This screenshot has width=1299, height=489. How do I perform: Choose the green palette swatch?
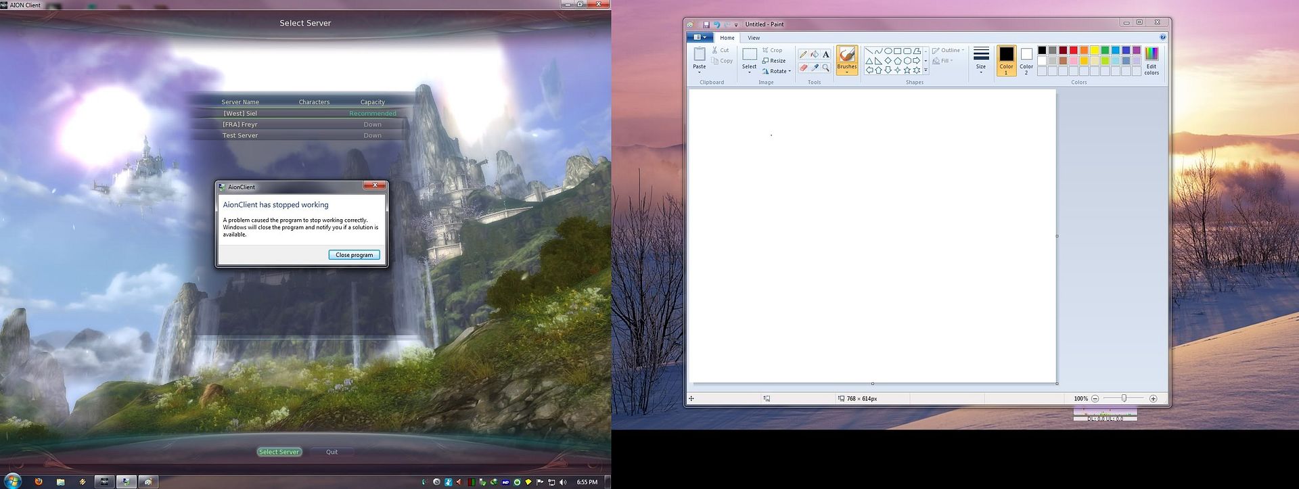click(x=1105, y=50)
